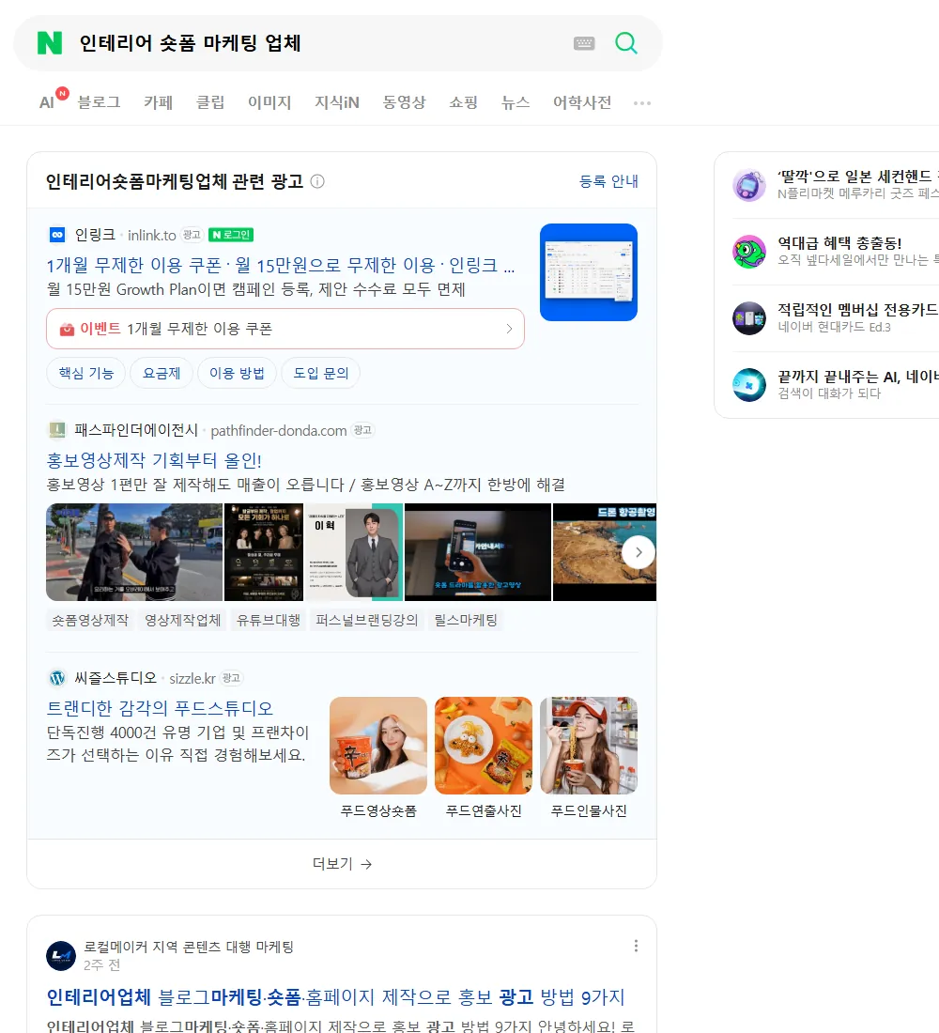Click the 로컬메이커 profile avatar

(61, 956)
